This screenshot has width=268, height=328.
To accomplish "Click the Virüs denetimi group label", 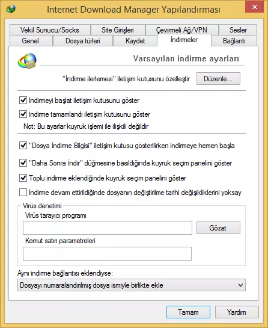I will point(42,206).
